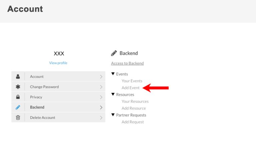
Task: Open the Account menu item
Action: point(37,77)
